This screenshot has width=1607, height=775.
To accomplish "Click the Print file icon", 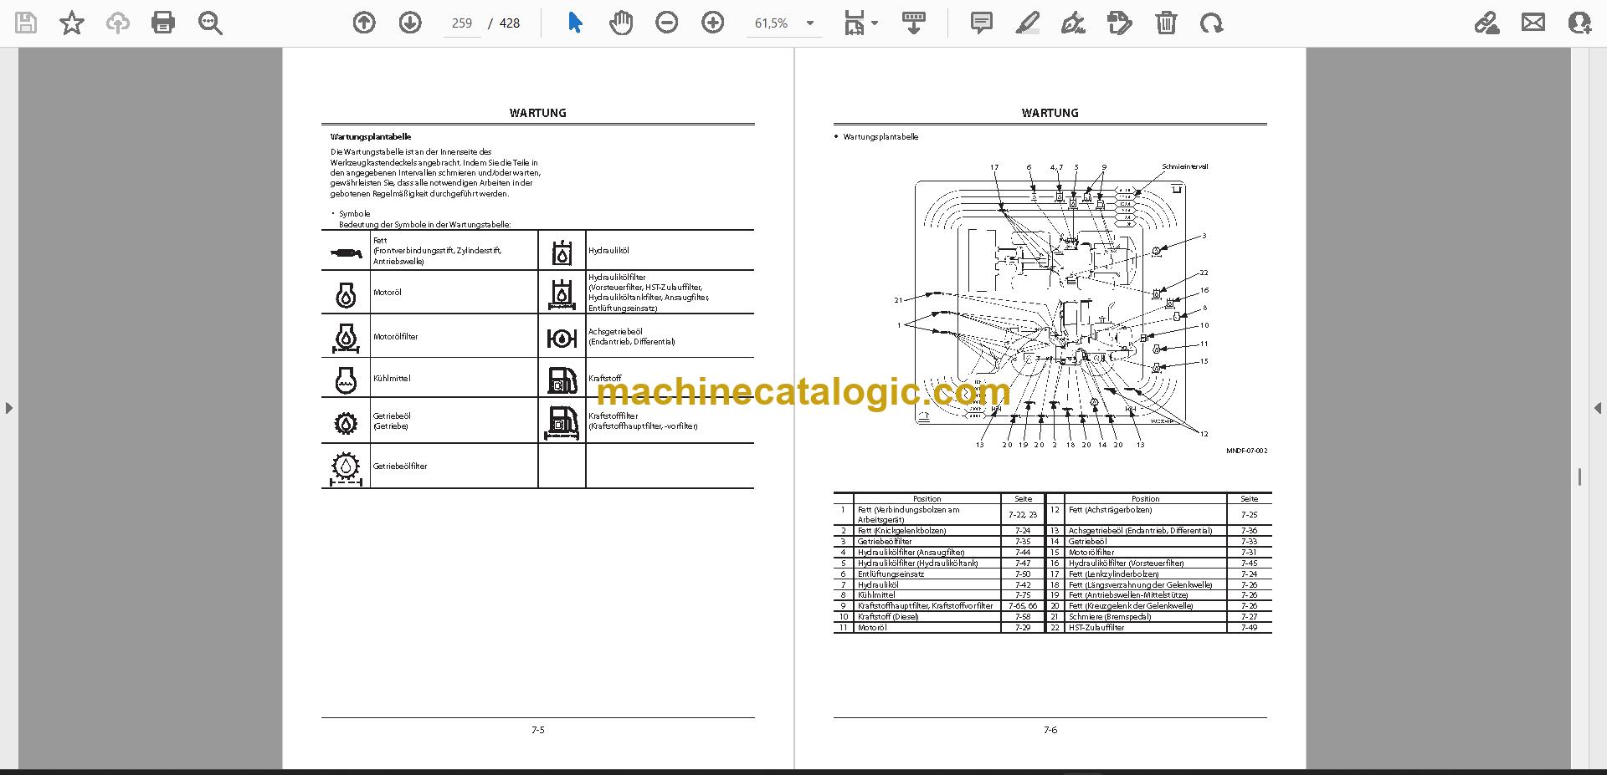I will pos(163,23).
